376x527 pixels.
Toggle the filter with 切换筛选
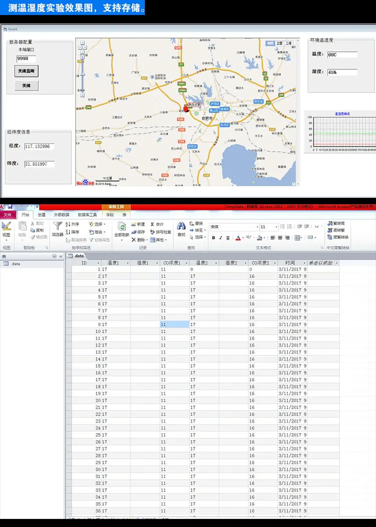pyautogui.click(x=100, y=240)
